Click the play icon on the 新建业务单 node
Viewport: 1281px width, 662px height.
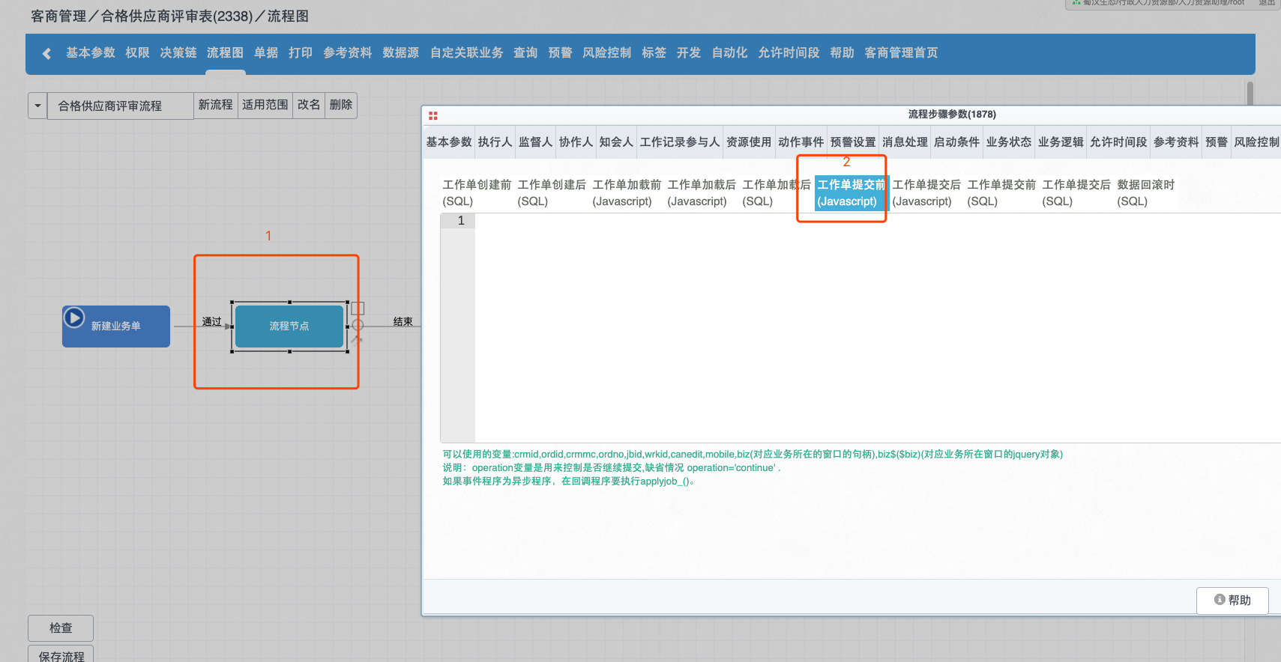(73, 318)
